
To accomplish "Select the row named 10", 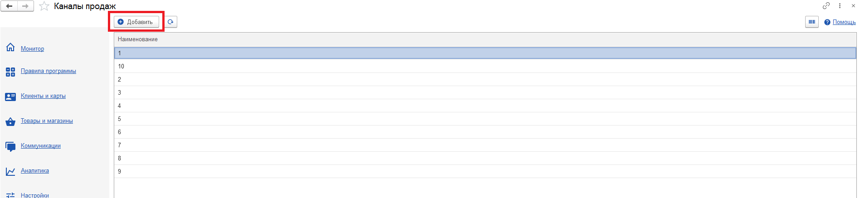I will click(485, 66).
